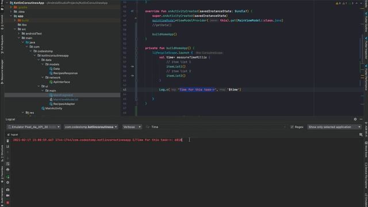Click the print icon in logcat sidebar
The width and height of the screenshot is (368, 207).
[x=7, y=170]
